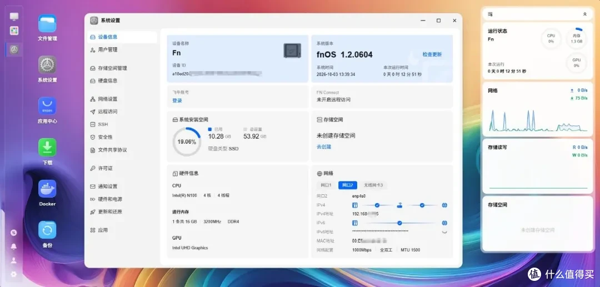
Task: Open the notification bell in the dock
Action: (13, 246)
